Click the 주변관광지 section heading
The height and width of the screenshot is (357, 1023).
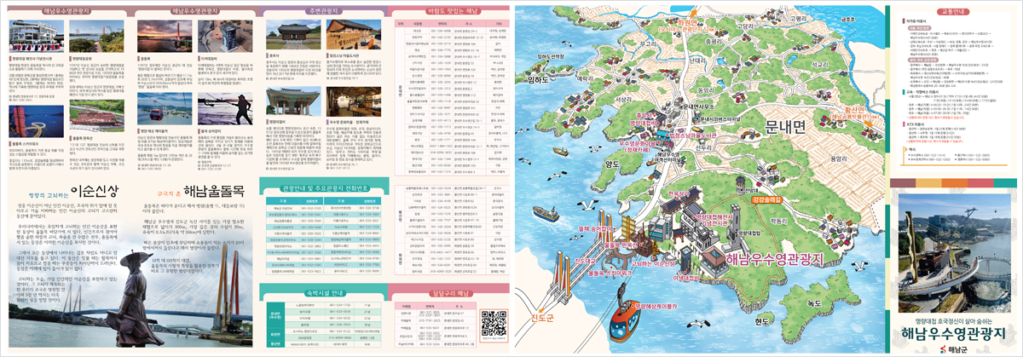pos(322,11)
